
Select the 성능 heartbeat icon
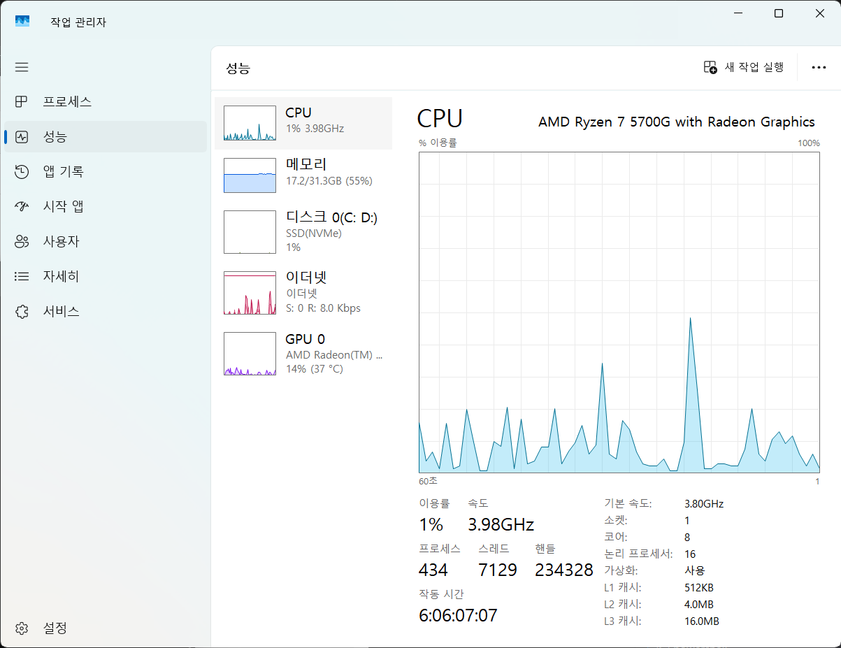pos(22,137)
